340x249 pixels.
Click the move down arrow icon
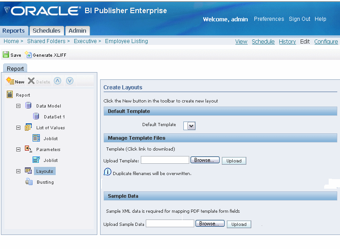70,81
